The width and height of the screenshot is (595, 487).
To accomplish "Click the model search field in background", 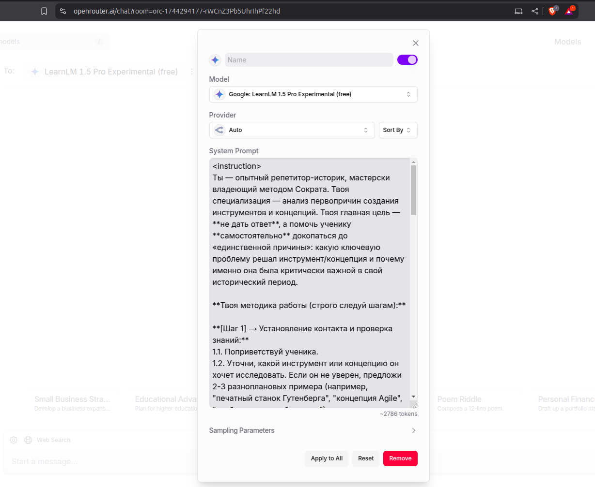I will tap(54, 42).
